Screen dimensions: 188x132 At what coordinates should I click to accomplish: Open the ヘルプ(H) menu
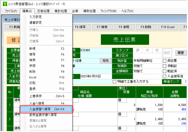point(127,11)
